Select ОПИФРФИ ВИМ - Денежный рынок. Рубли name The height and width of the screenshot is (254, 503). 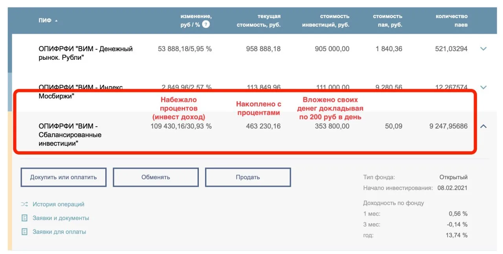(x=86, y=53)
